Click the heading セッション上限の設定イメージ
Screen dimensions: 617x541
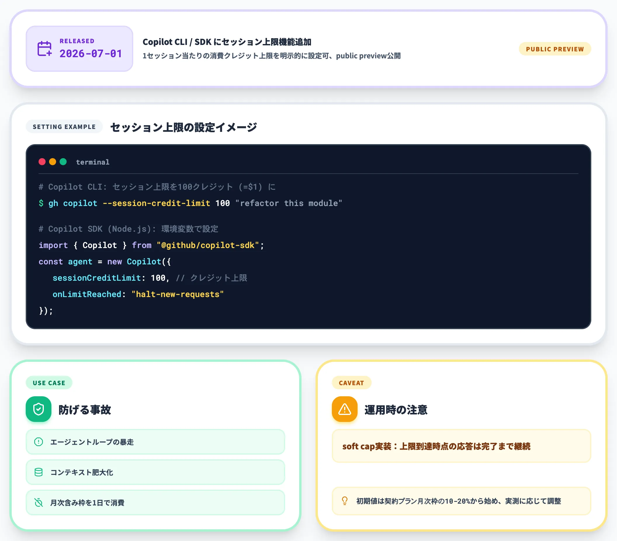tap(183, 127)
